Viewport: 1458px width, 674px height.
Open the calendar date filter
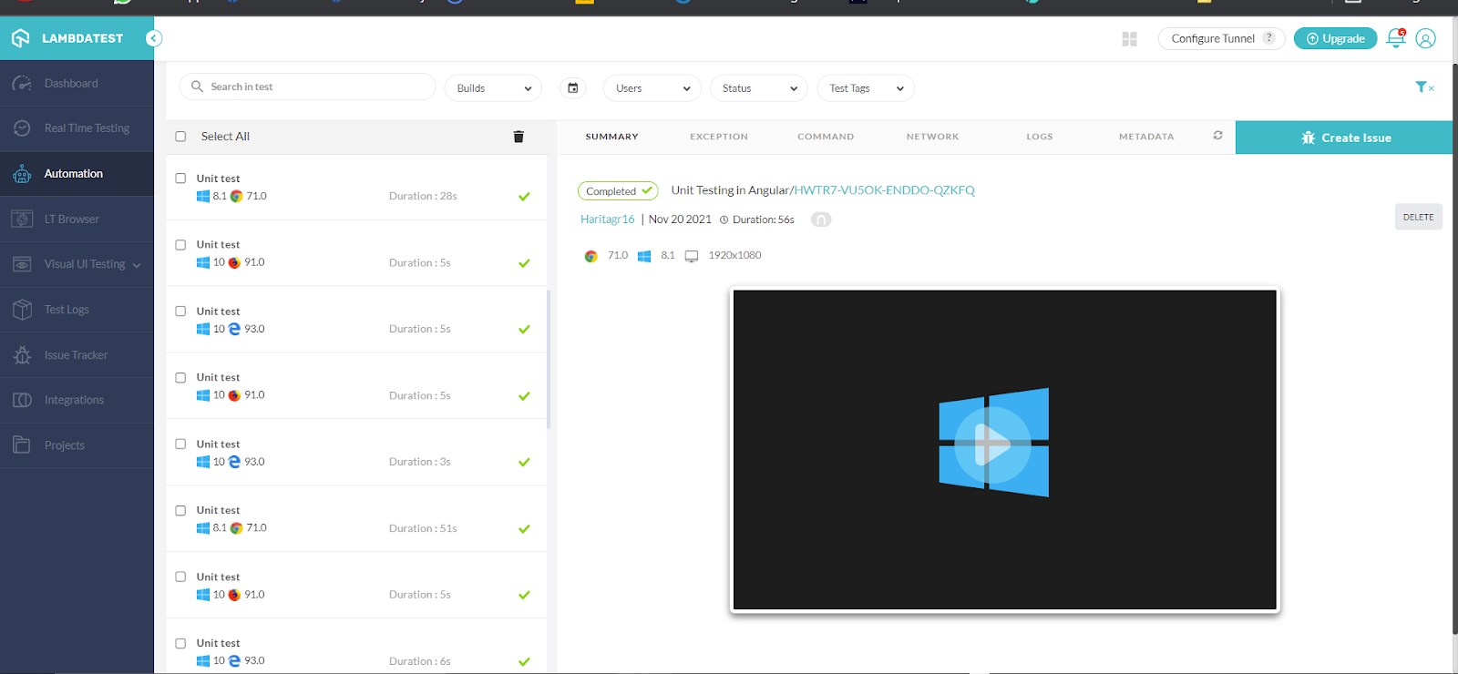point(573,88)
